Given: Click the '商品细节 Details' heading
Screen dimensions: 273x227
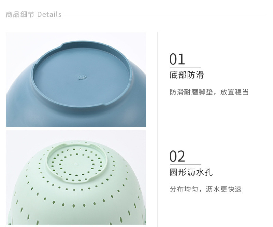Looking at the screenshot, I should 33,14.
